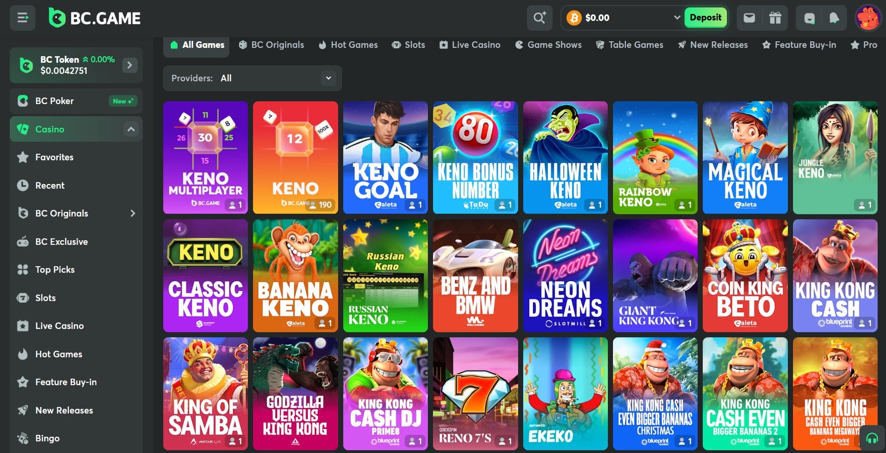Select the All Games tab
Viewport: 886px width, 453px height.
pos(197,45)
